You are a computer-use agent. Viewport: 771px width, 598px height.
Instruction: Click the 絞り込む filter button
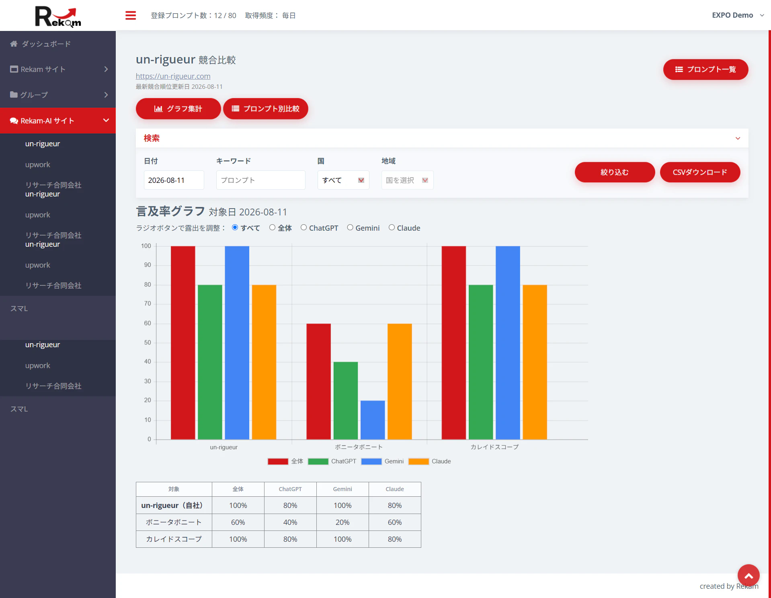pyautogui.click(x=615, y=172)
